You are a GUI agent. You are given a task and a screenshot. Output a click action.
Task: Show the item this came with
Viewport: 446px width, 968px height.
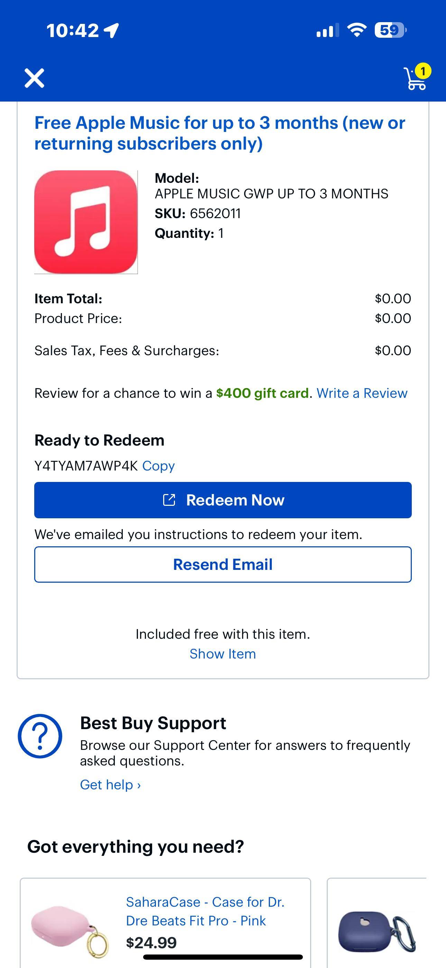pyautogui.click(x=223, y=654)
